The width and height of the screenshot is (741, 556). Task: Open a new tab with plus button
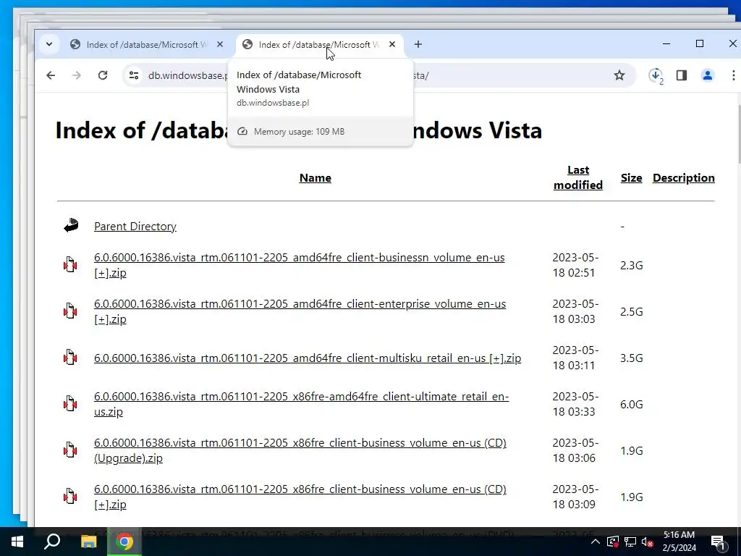click(418, 44)
